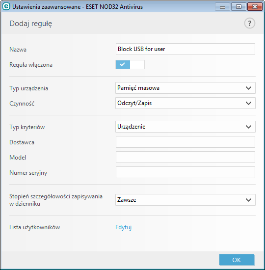265x270 pixels.
Task: Select the Model input field
Action: coord(185,157)
